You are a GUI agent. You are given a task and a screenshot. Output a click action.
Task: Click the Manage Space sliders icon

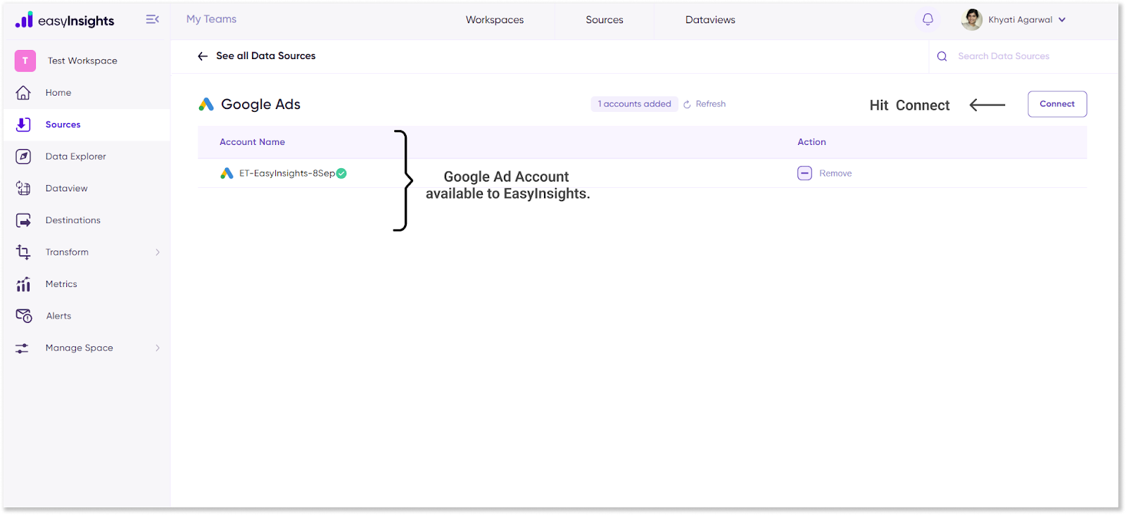(23, 348)
